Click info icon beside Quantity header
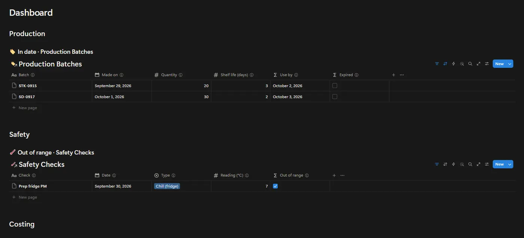This screenshot has height=238, width=524. pyautogui.click(x=180, y=75)
